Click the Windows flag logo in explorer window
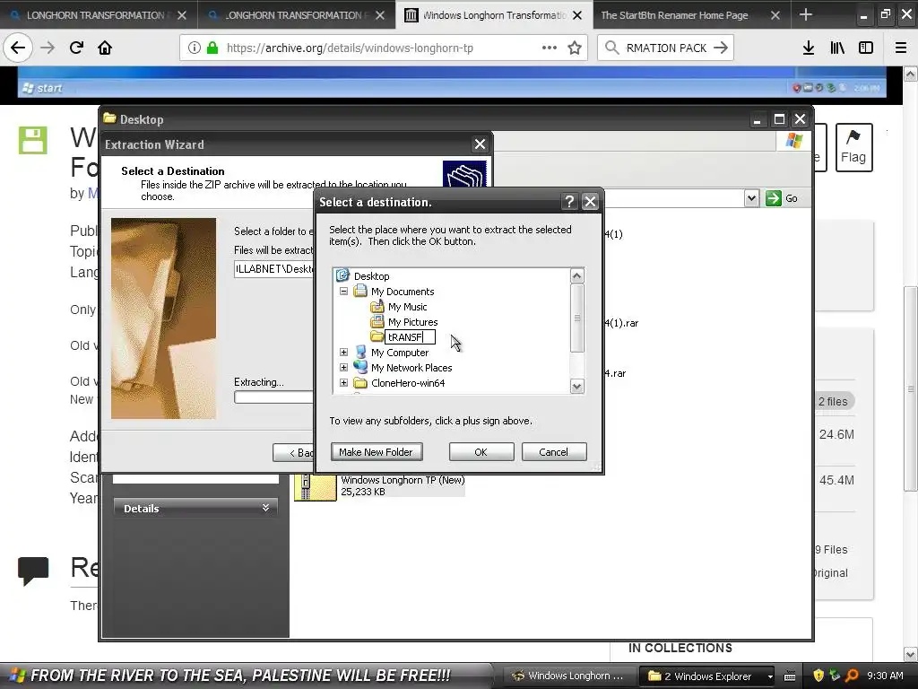 click(x=794, y=141)
